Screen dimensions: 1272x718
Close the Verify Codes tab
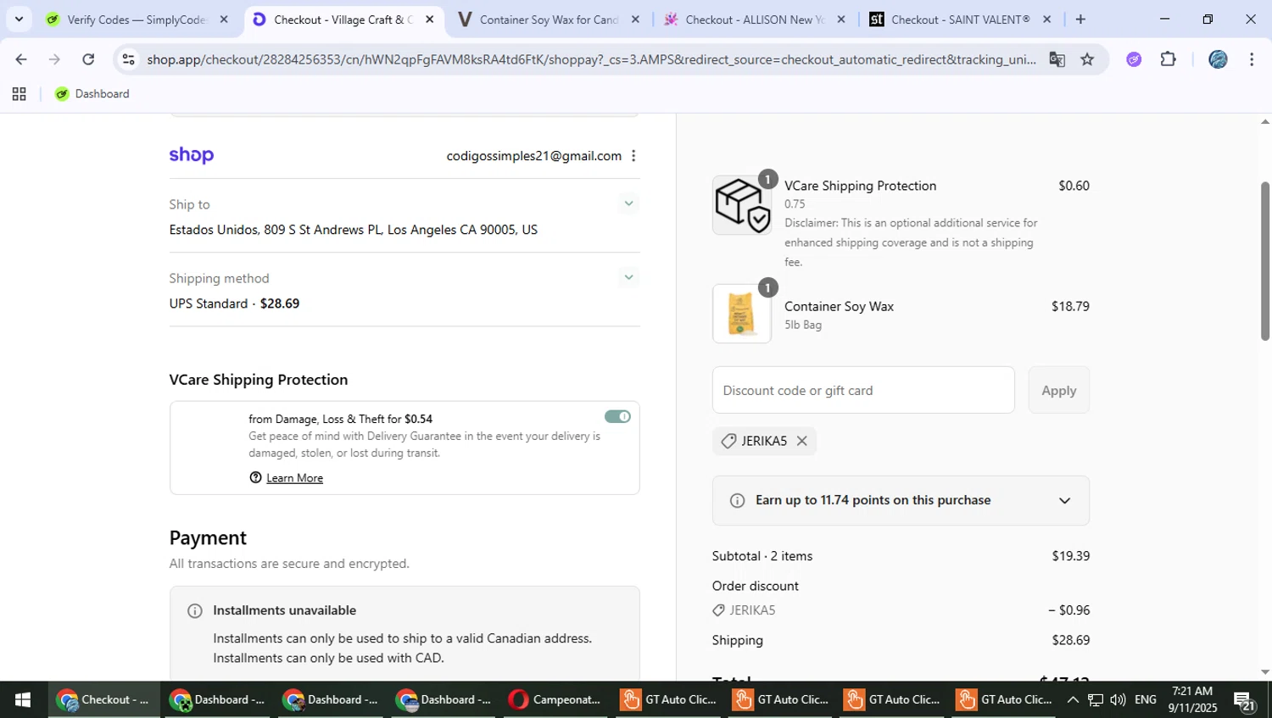(x=224, y=19)
